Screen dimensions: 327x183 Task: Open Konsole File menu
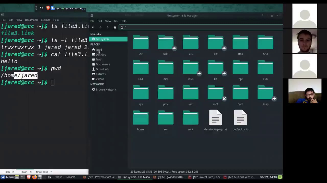pyautogui.click(x=4, y=20)
